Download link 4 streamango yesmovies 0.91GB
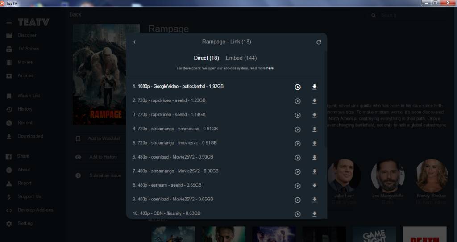 coord(315,129)
